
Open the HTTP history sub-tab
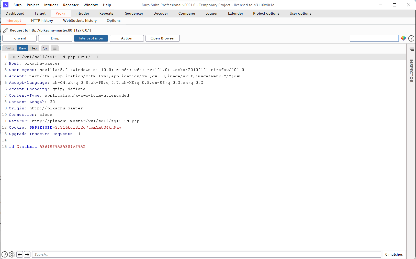[42, 20]
